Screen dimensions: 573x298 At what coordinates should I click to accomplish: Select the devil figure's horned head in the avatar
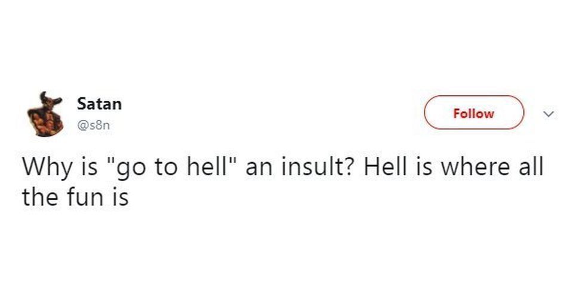pos(50,100)
